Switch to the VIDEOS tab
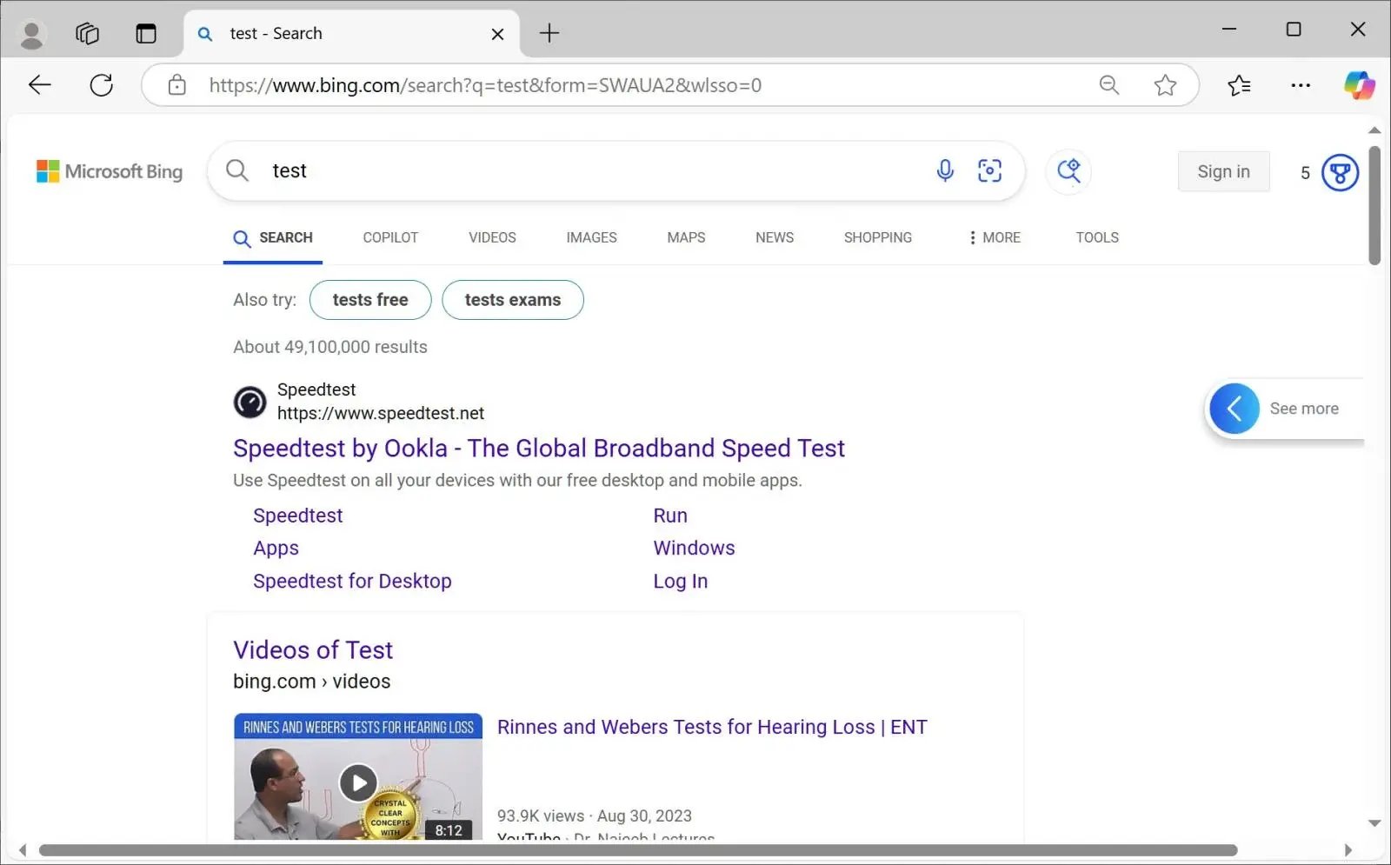The image size is (1391, 865). click(x=492, y=237)
